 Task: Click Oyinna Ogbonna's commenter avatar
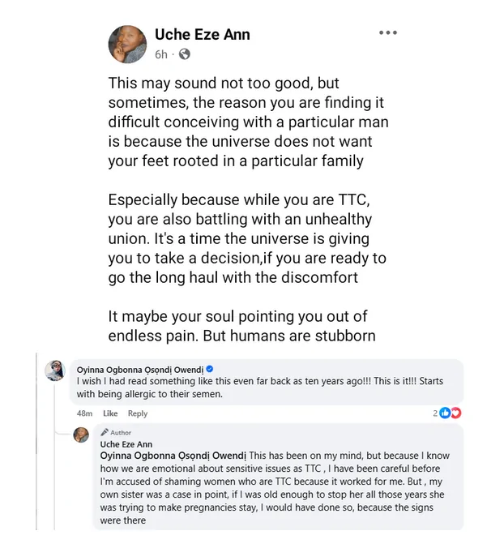(55, 370)
